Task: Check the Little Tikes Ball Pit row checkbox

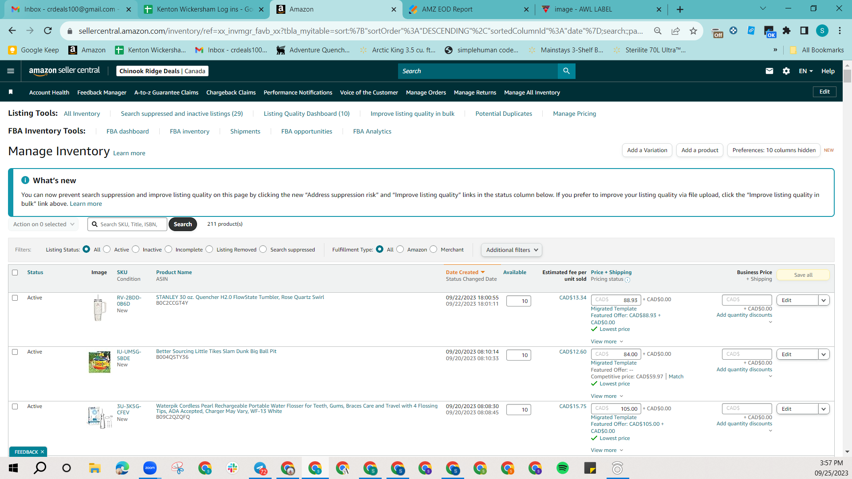Action: coord(15,352)
